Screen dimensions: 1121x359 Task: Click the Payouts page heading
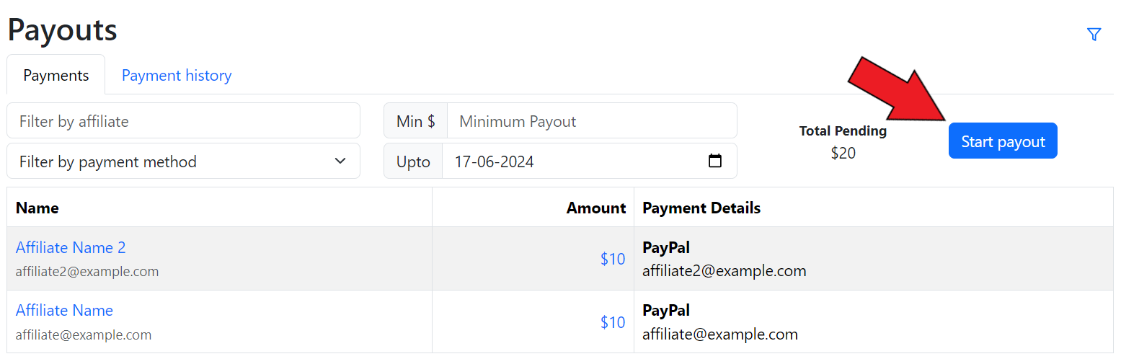pyautogui.click(x=62, y=30)
